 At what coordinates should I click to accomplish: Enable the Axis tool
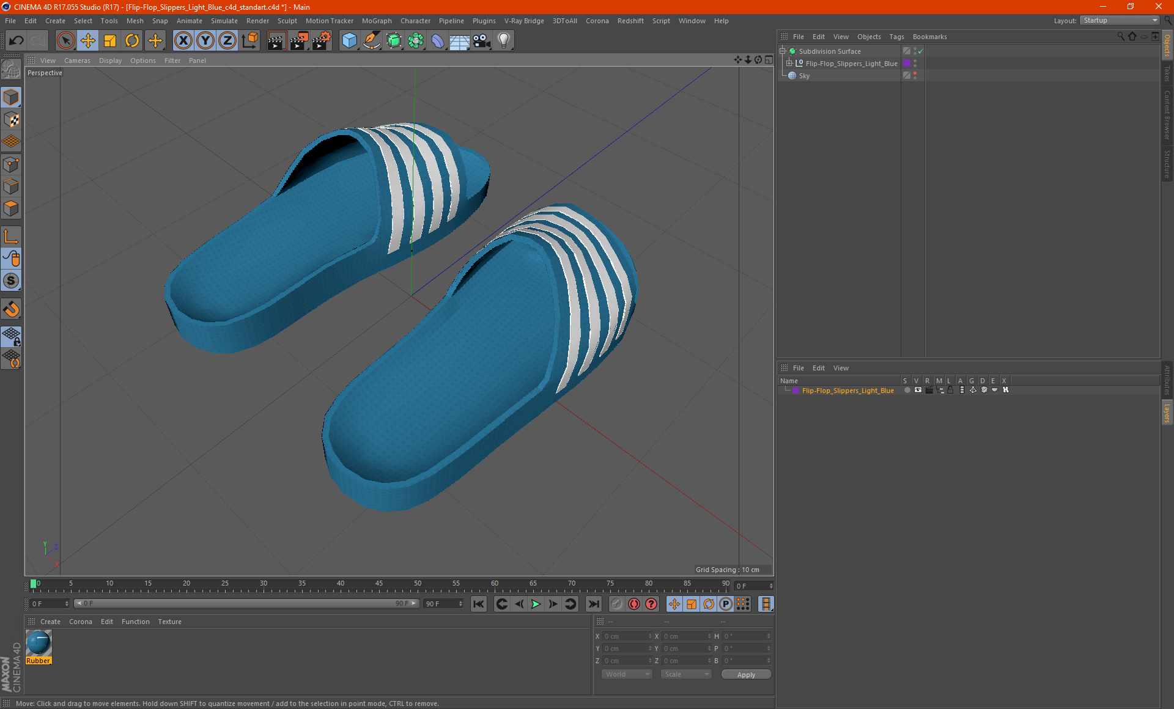point(11,237)
